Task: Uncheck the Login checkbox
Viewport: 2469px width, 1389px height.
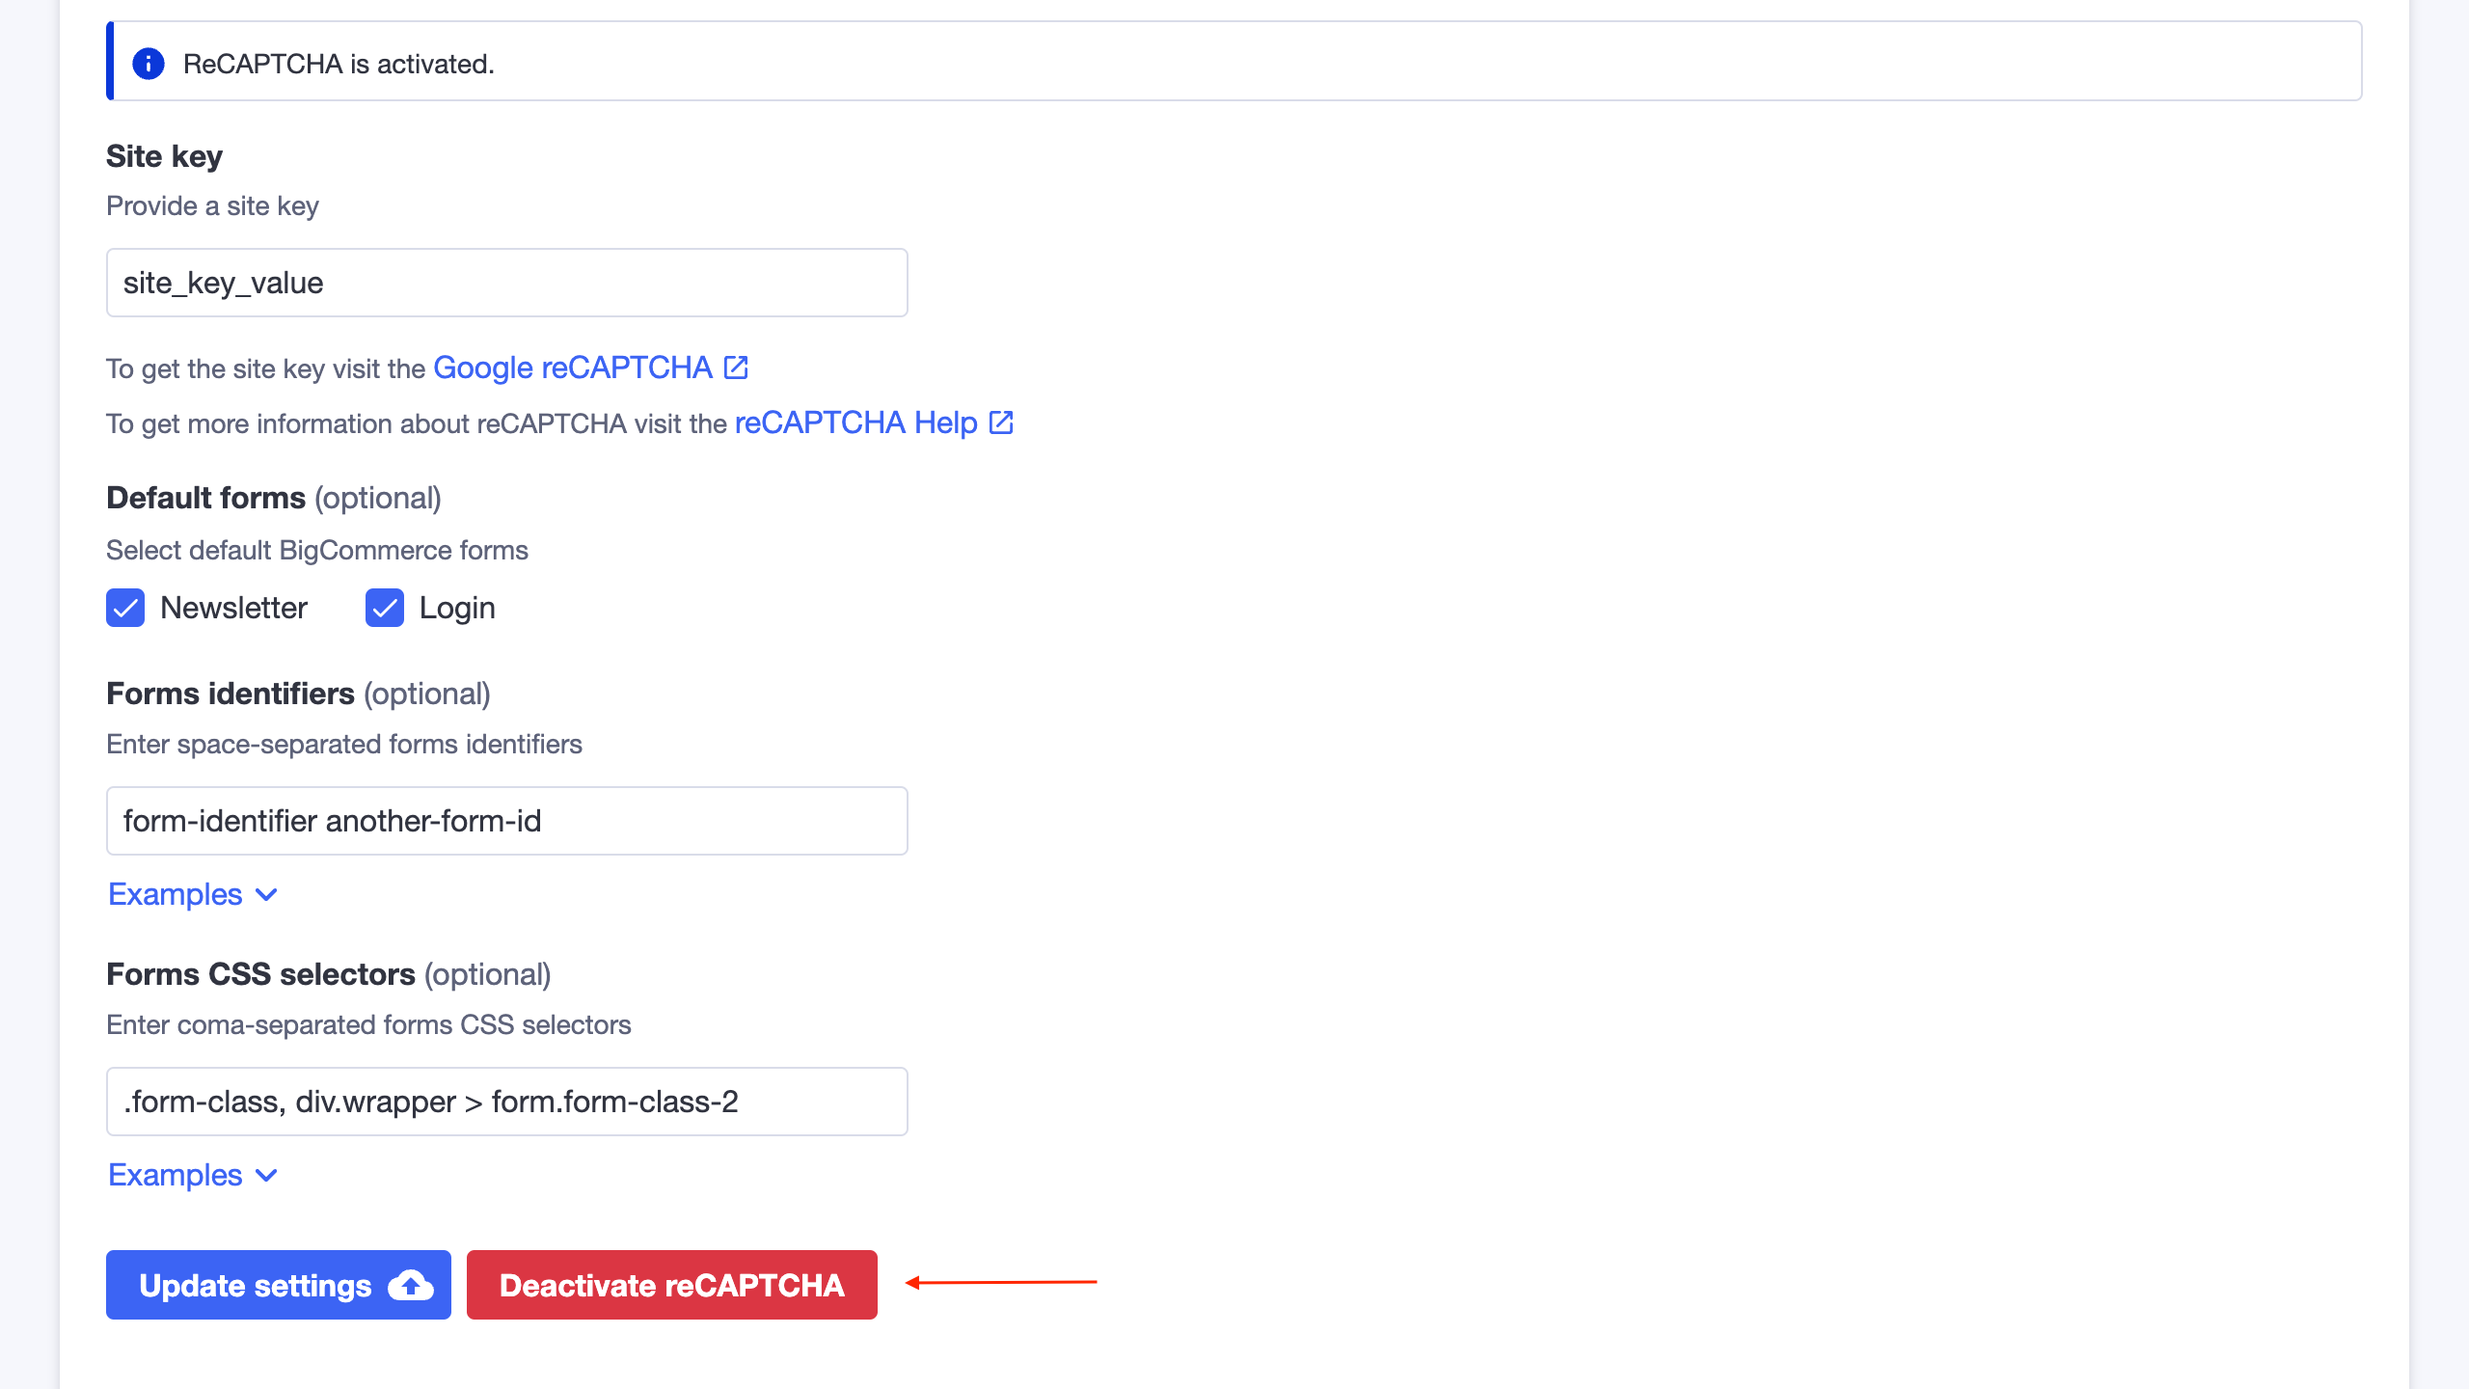Action: 385,608
